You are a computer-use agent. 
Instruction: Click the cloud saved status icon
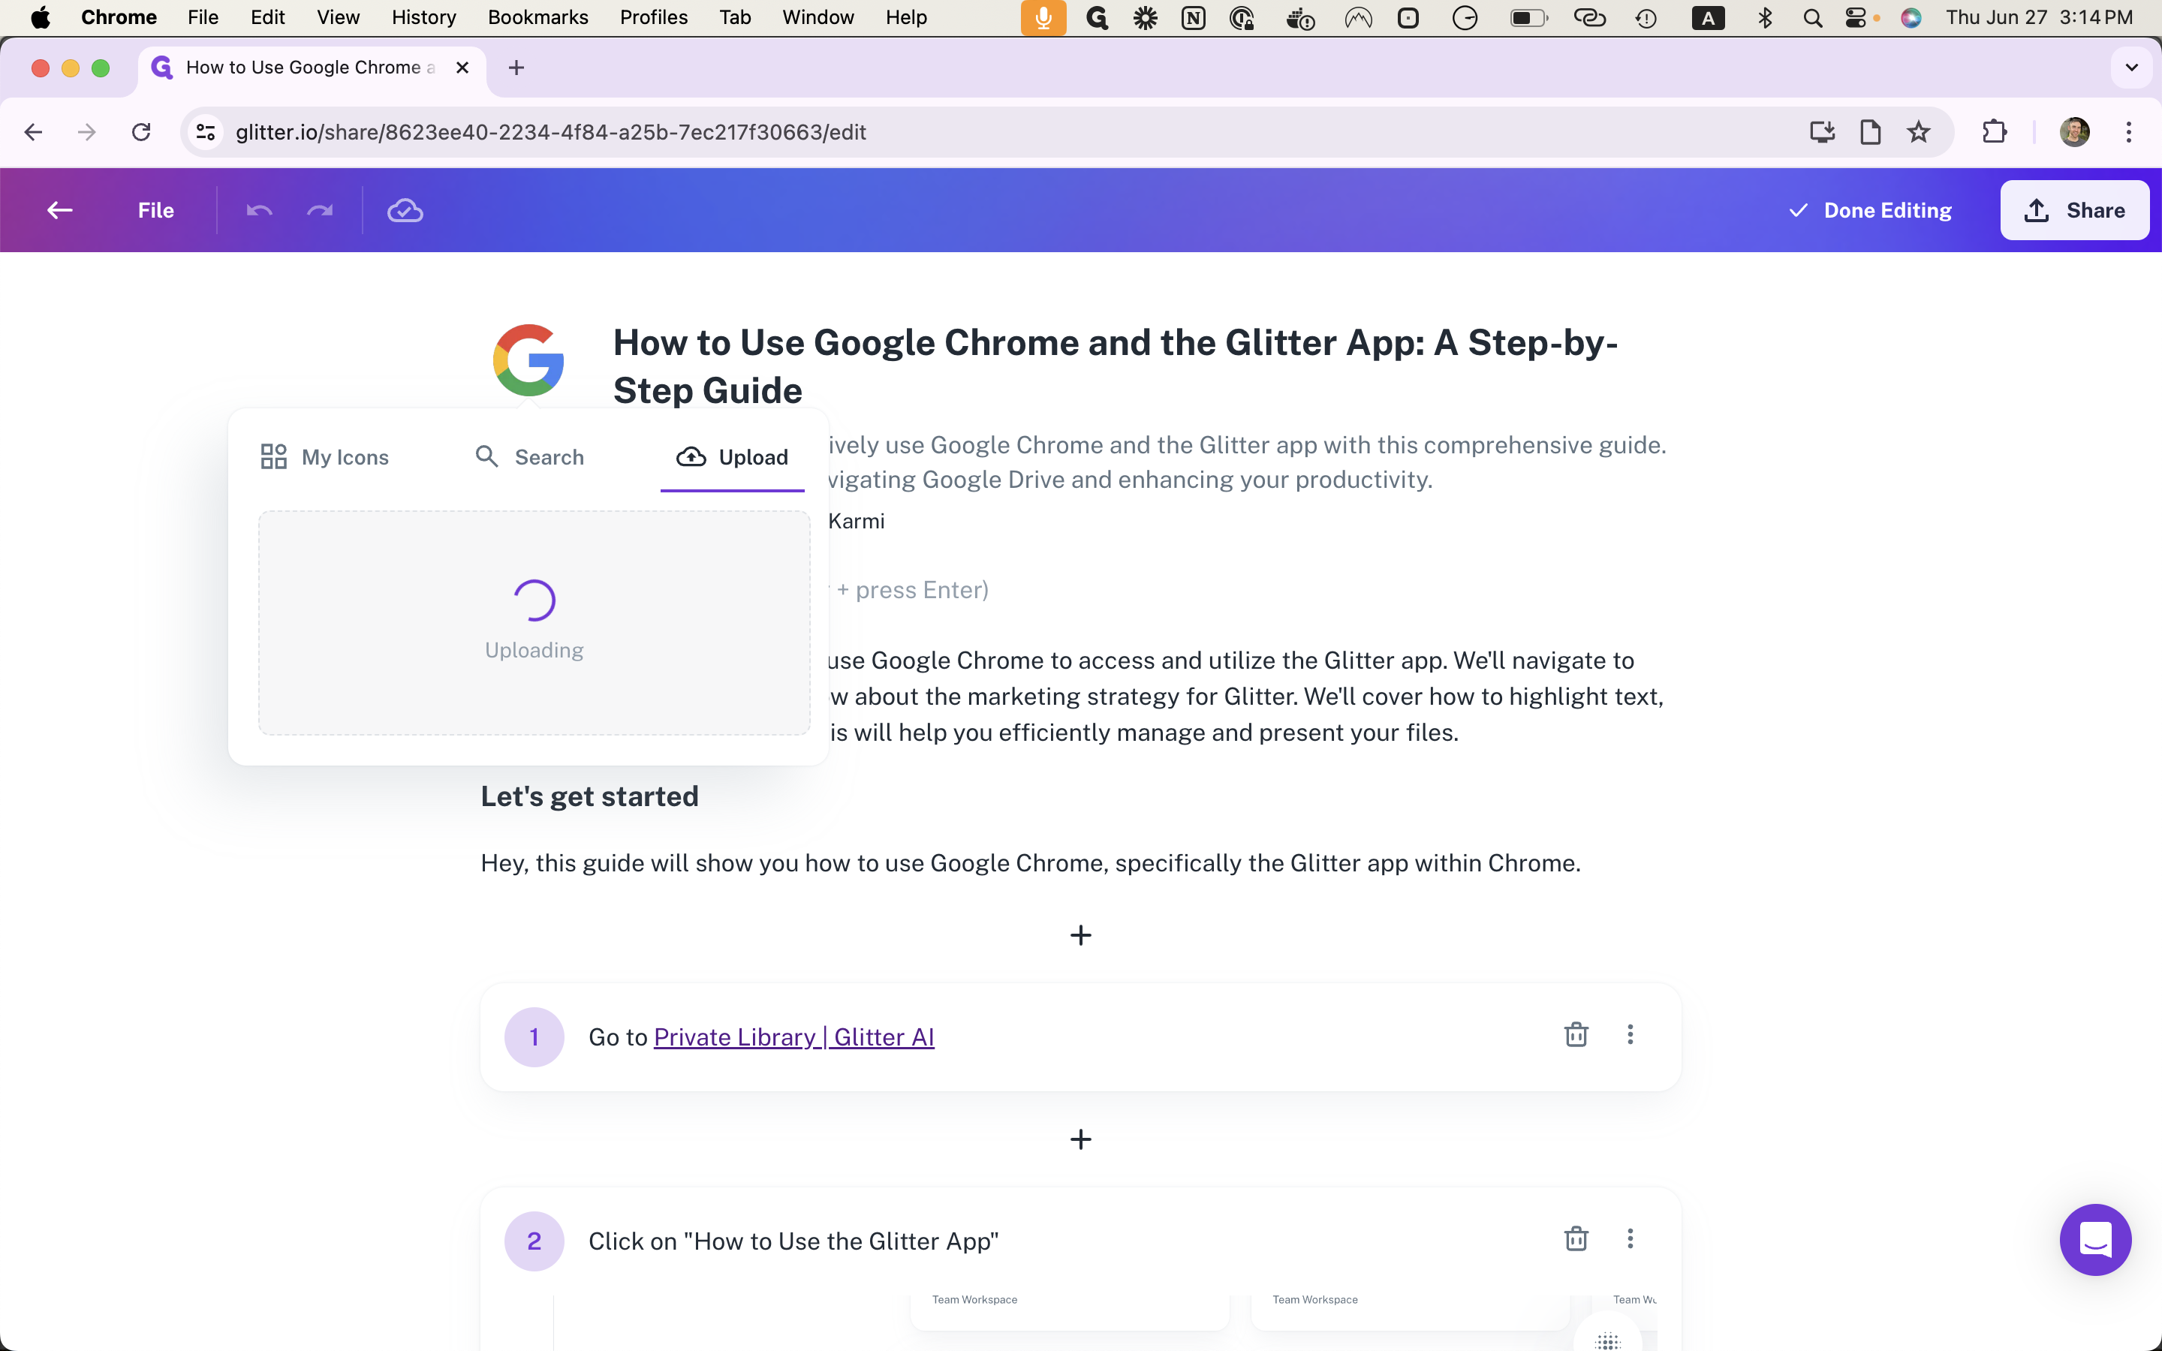click(x=405, y=210)
